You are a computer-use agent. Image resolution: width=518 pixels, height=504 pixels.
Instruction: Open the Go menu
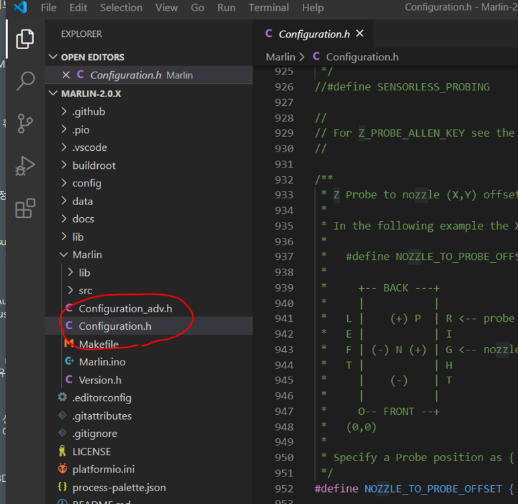[197, 7]
